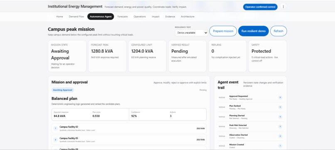Click the Peak Risk Detected number badge
This screenshot has width=335, height=150.
click(280, 126)
